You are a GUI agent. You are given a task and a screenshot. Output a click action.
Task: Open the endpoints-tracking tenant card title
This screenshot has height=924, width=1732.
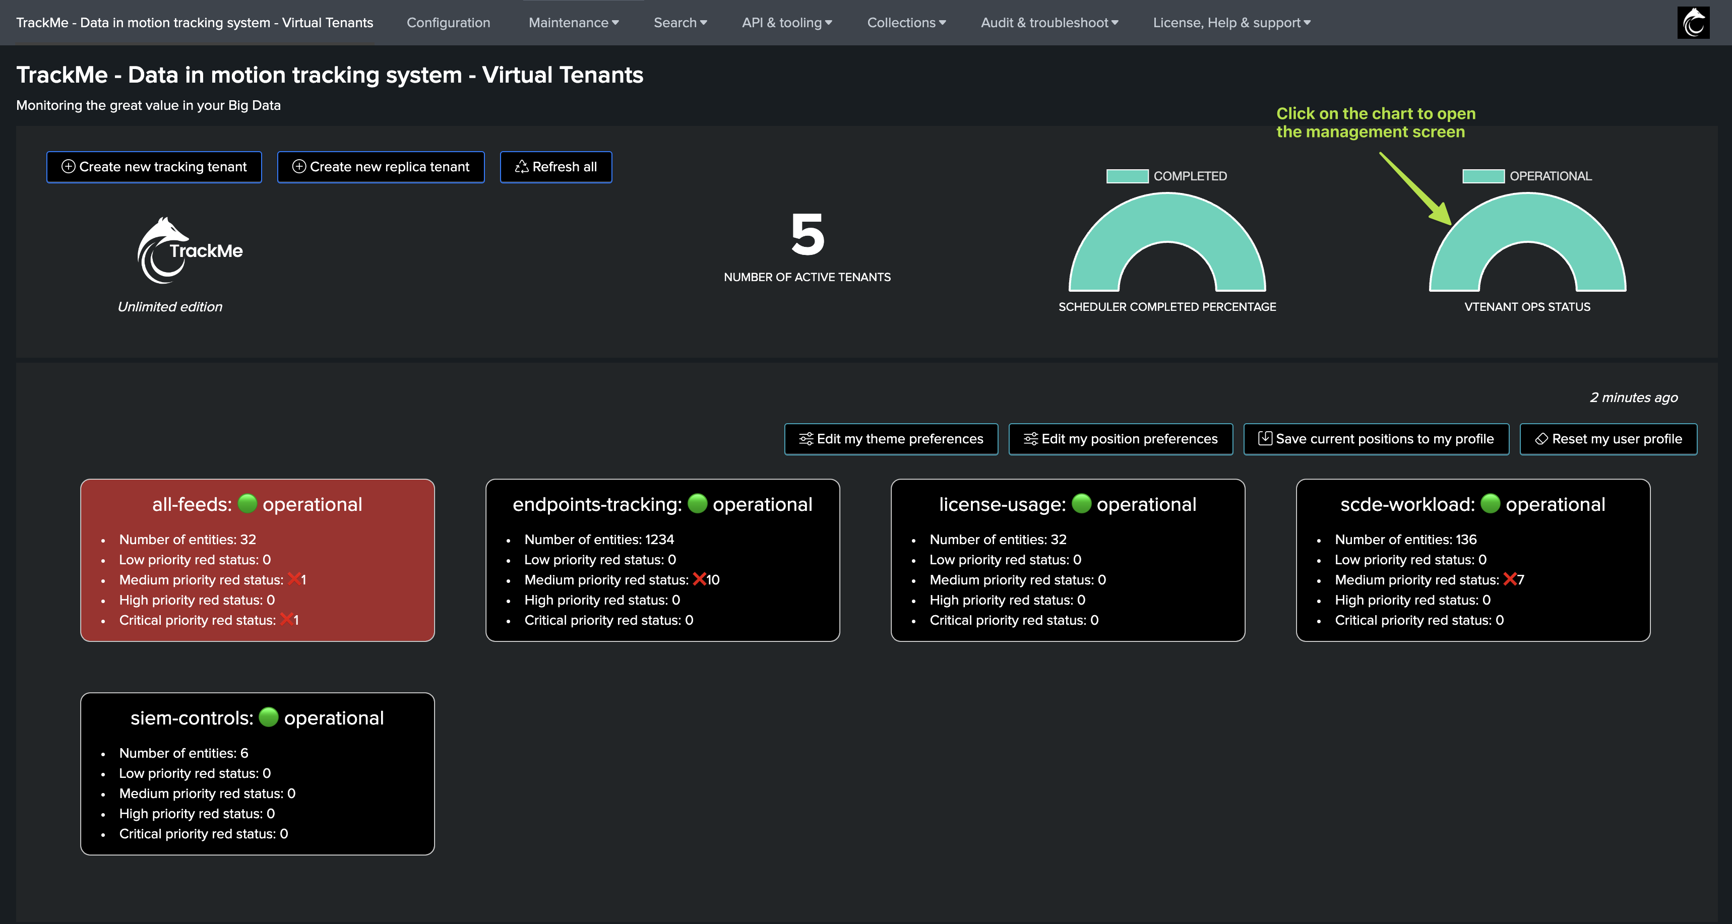click(x=662, y=504)
